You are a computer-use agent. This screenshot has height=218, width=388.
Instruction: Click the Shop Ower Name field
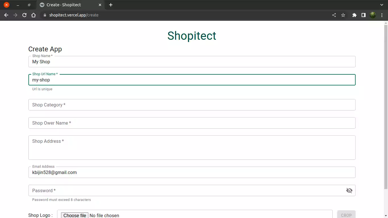192,123
